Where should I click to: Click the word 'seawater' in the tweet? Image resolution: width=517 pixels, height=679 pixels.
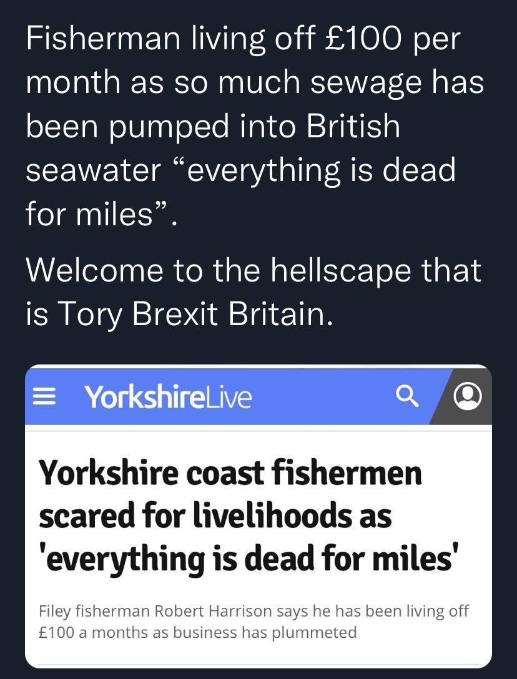pos(93,170)
